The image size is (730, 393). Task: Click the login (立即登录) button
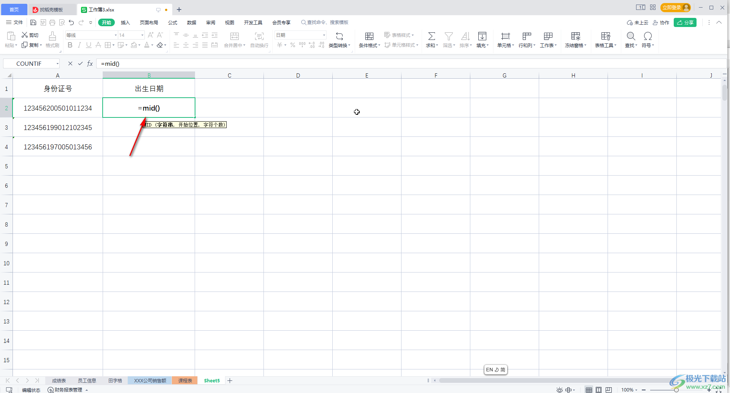(676, 7)
